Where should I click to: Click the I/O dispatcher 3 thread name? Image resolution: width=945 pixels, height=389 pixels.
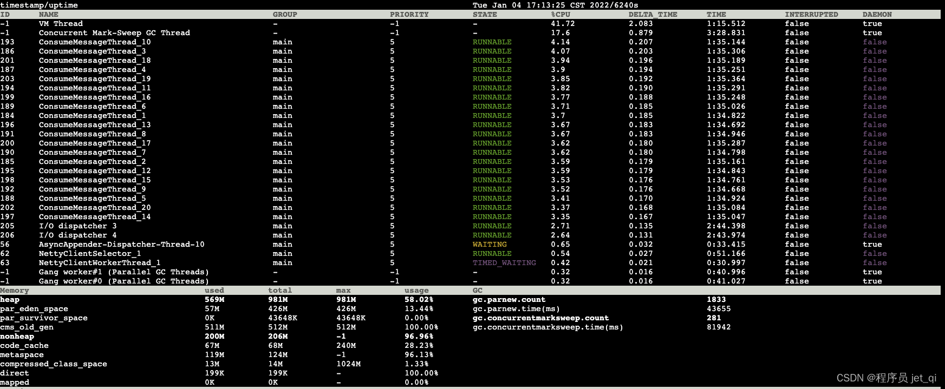point(77,226)
